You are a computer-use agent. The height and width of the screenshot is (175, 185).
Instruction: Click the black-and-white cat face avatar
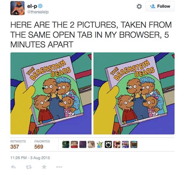click(109, 145)
